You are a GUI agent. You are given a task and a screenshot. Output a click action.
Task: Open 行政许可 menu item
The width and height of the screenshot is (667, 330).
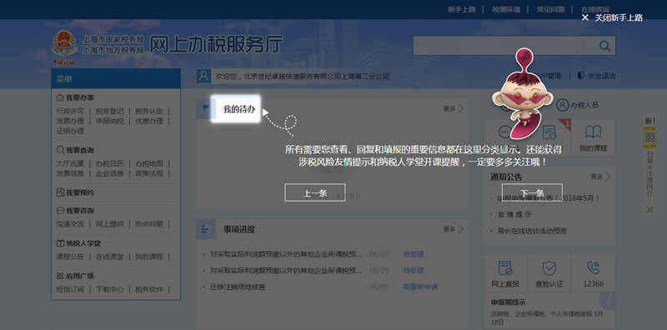tap(70, 111)
